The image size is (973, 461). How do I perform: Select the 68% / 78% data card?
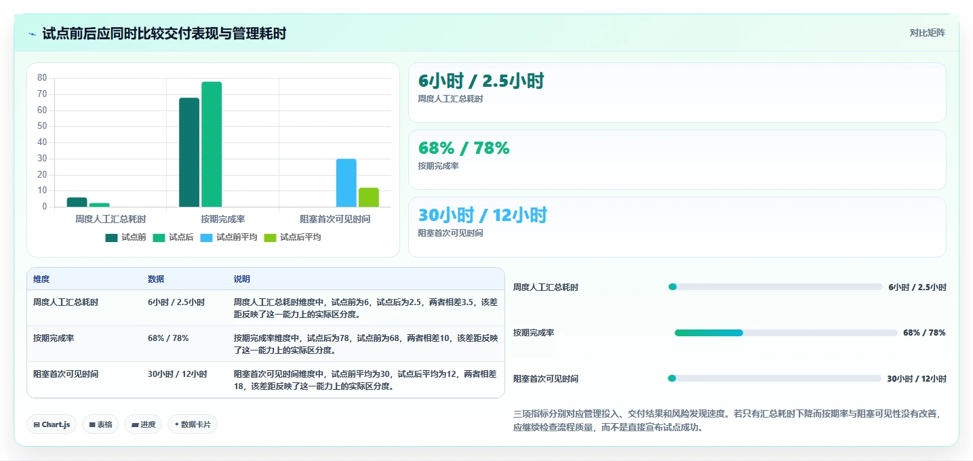677,159
